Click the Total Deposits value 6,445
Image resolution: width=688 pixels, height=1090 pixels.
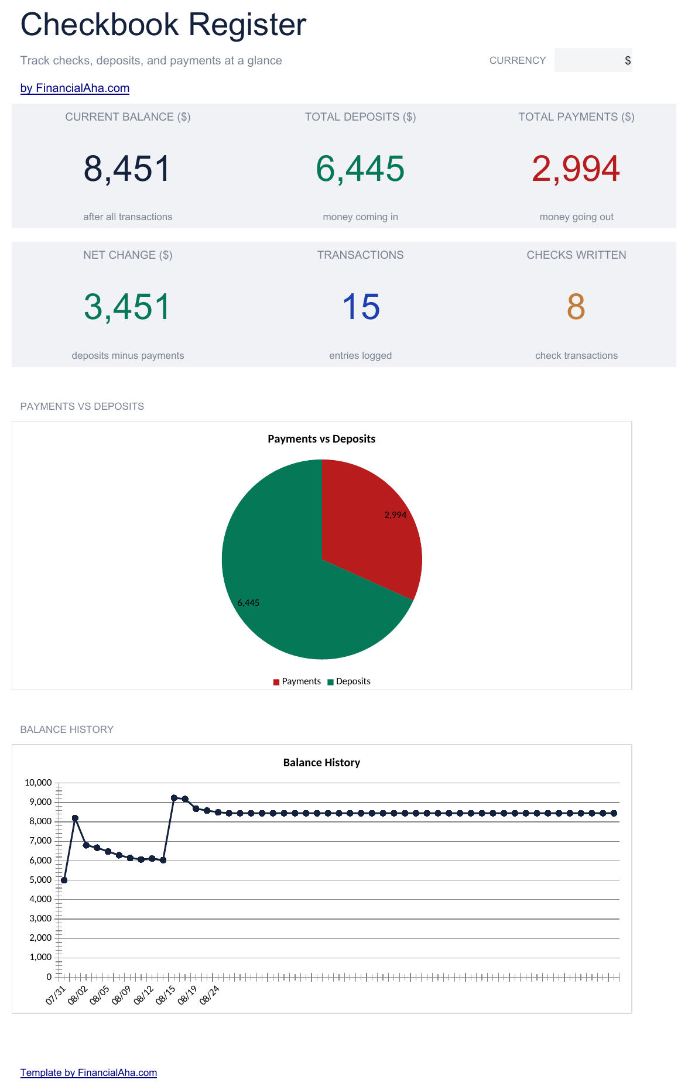360,169
